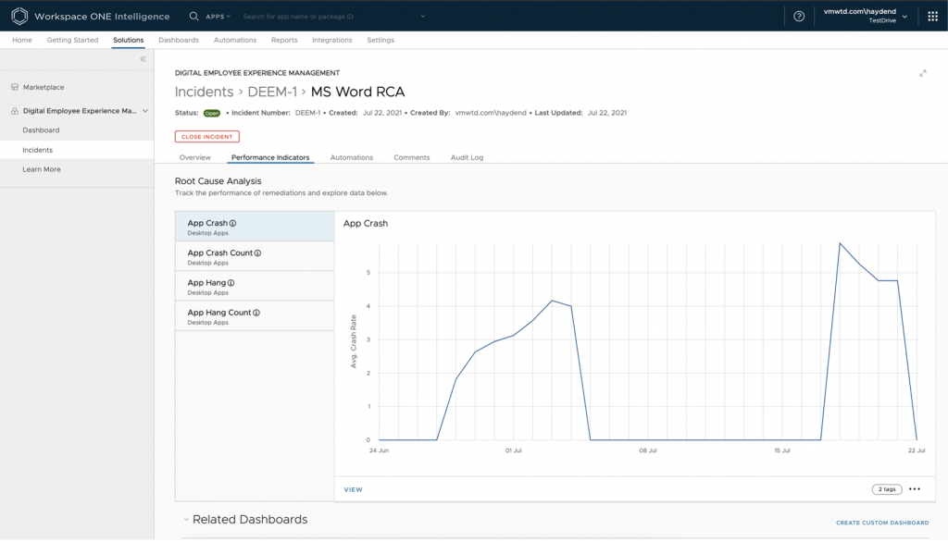Open the APPS search category dropdown

(218, 17)
